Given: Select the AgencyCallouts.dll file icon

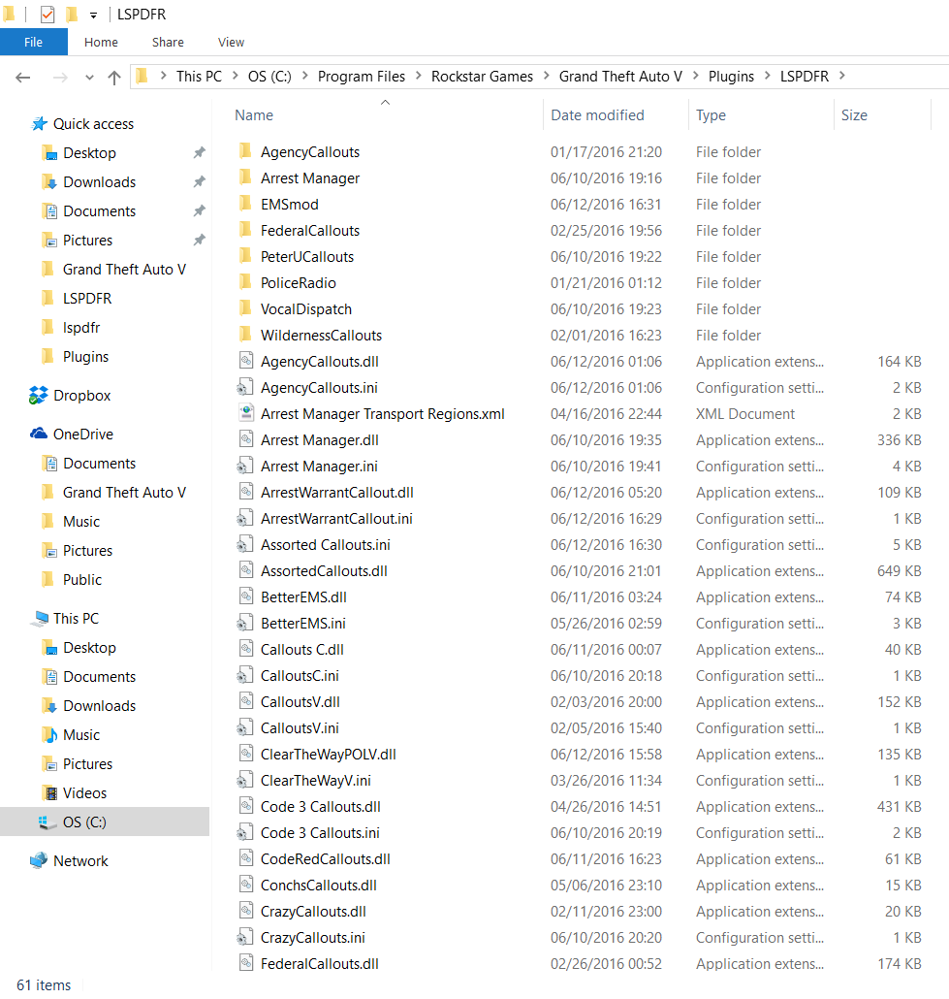Looking at the screenshot, I should (x=246, y=361).
